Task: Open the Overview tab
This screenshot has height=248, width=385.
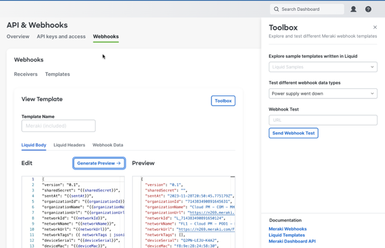Action: coord(18,37)
